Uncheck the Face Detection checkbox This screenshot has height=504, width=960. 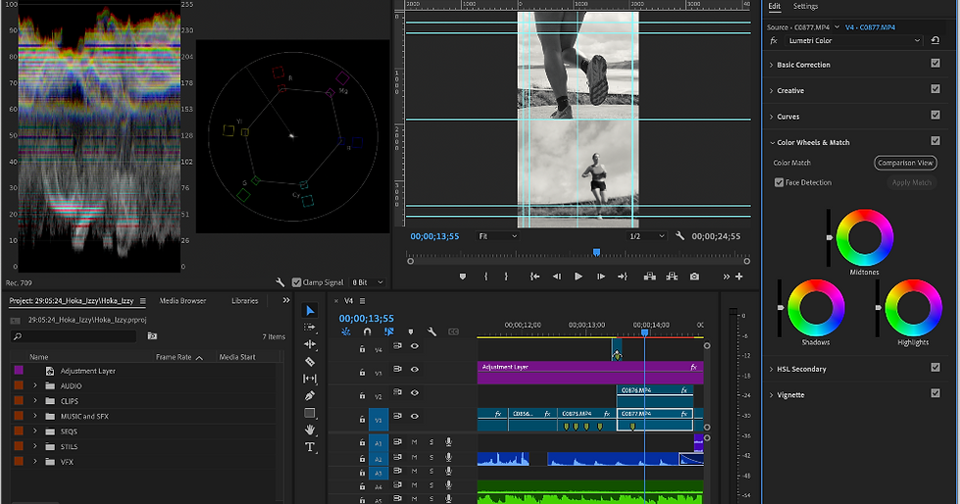tap(779, 182)
